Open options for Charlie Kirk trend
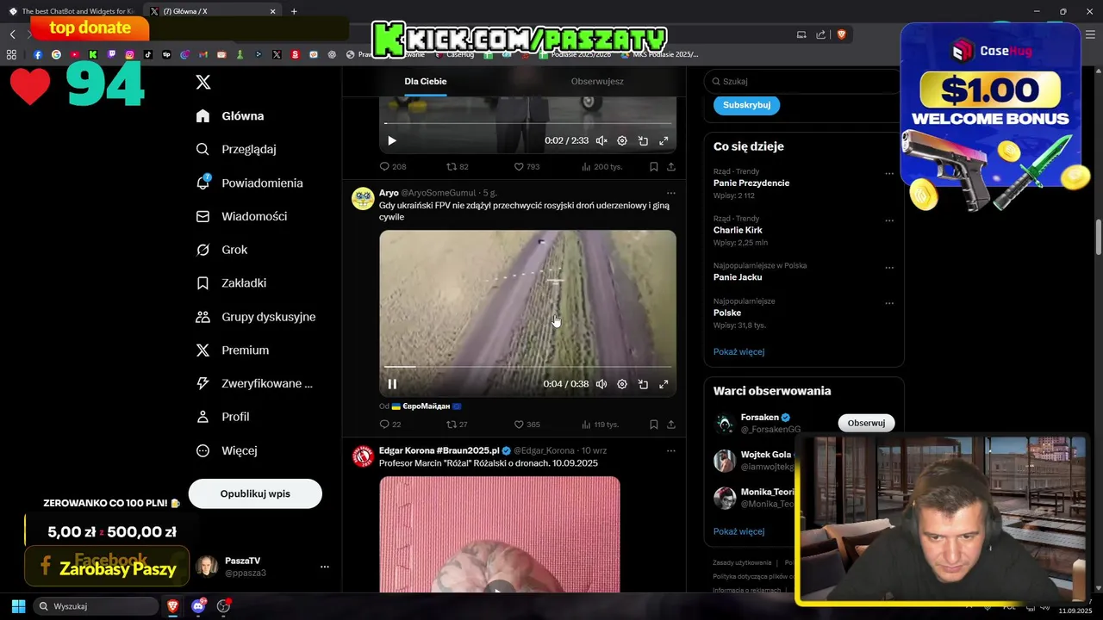 point(889,220)
